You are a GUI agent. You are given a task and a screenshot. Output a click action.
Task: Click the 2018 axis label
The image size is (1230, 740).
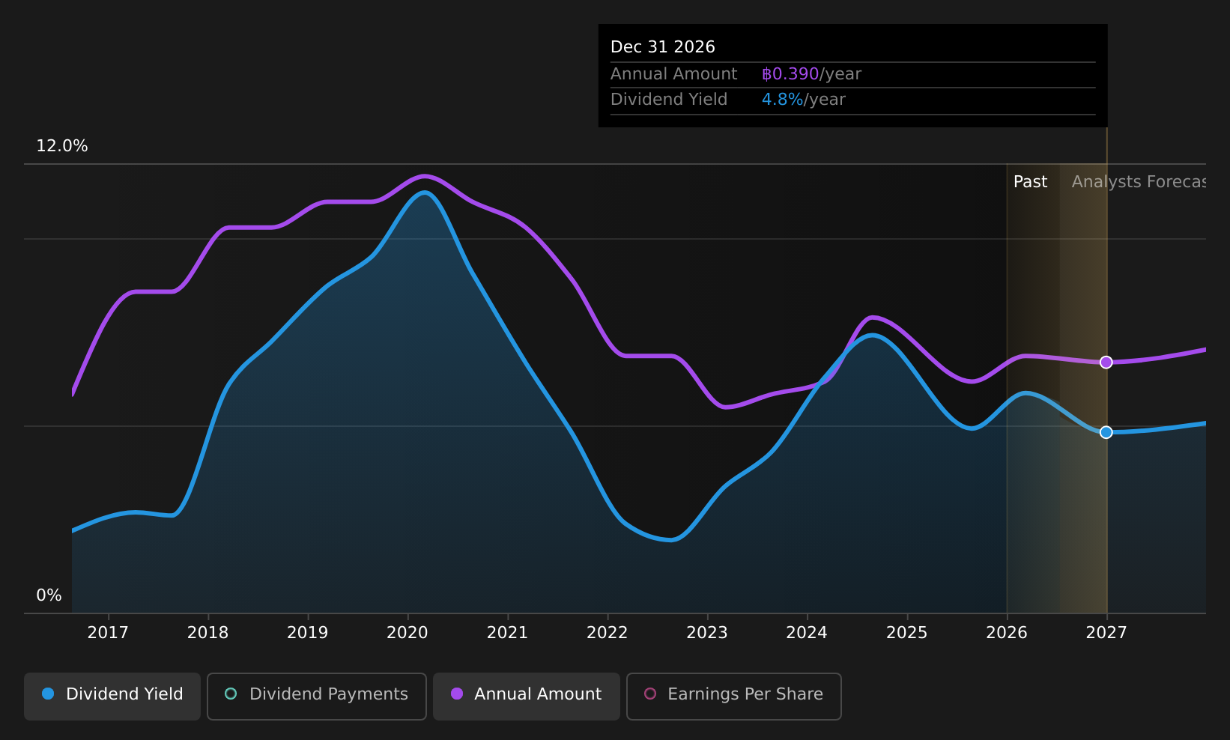point(207,633)
